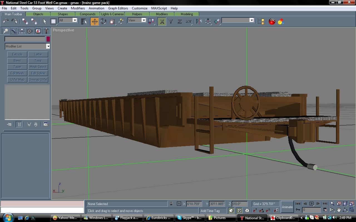356x222 pixels.
Task: Open the MAXScript menu
Action: point(159,8)
